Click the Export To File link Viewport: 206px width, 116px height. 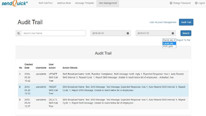[183, 40]
